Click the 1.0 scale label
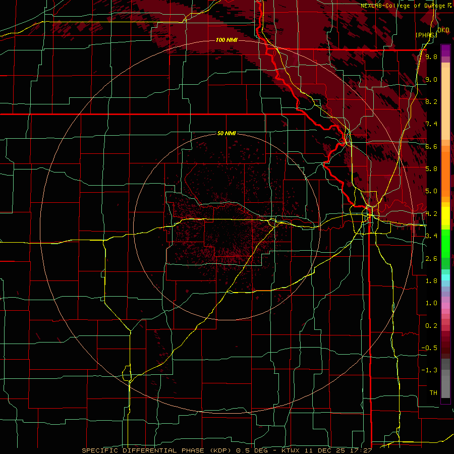454x454 pixels. (431, 303)
